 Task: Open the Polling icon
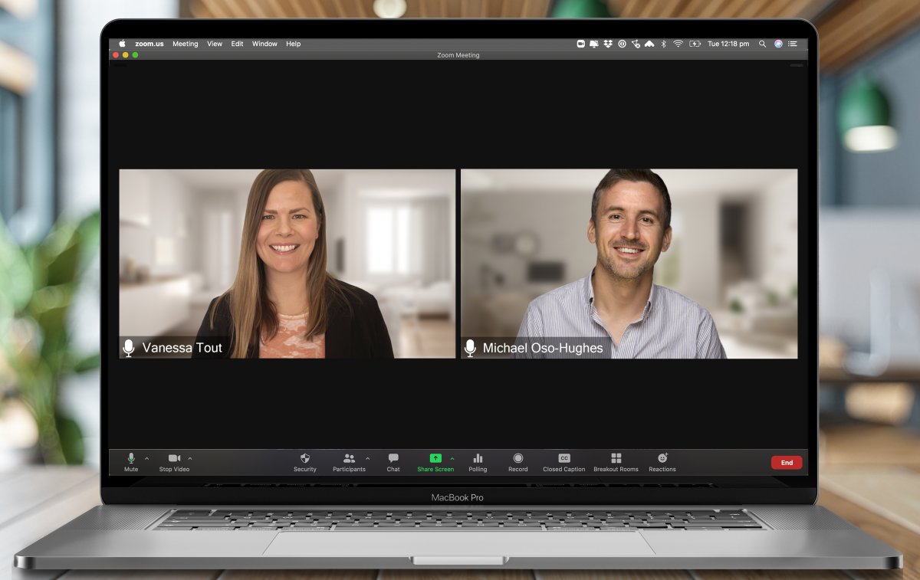478,458
